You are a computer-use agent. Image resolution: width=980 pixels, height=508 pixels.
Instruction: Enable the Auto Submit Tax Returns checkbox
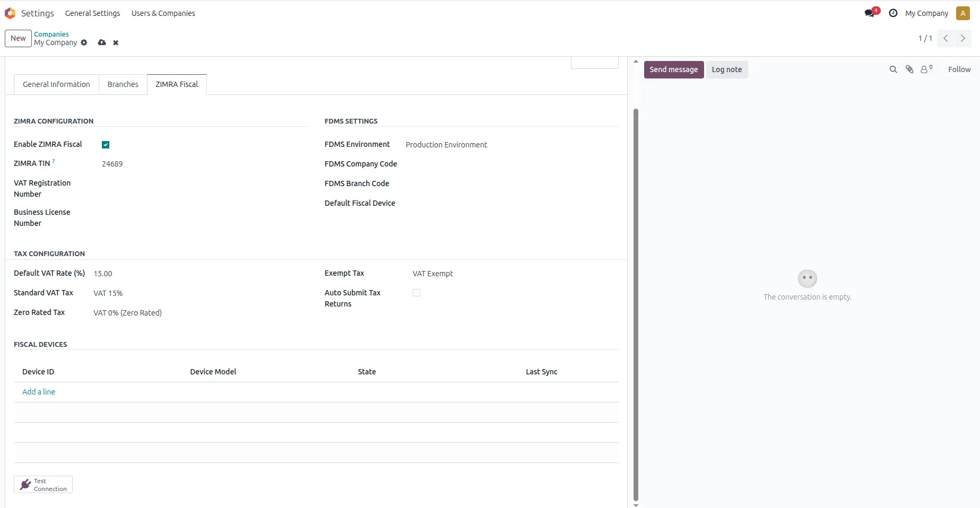(417, 293)
